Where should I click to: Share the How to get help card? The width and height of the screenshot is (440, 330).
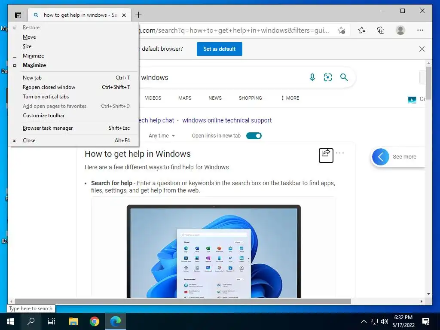(326, 156)
